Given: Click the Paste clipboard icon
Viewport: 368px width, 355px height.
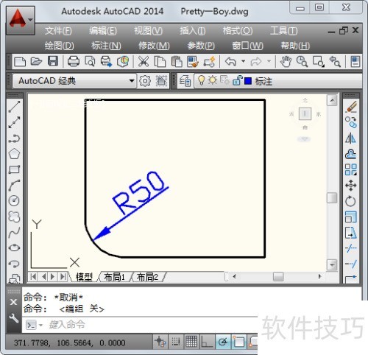Looking at the screenshot, I should click(x=177, y=61).
